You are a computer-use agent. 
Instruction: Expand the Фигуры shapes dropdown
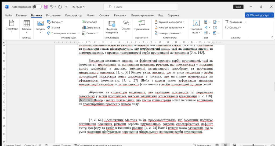click(55, 22)
